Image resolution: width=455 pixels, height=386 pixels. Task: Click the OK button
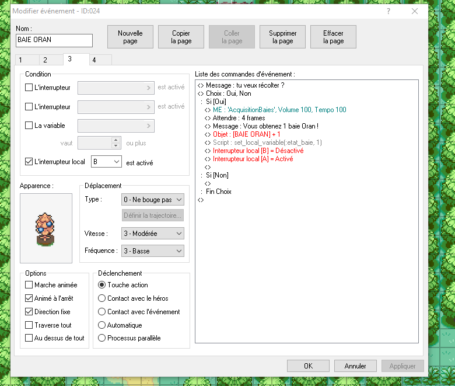[308, 366]
